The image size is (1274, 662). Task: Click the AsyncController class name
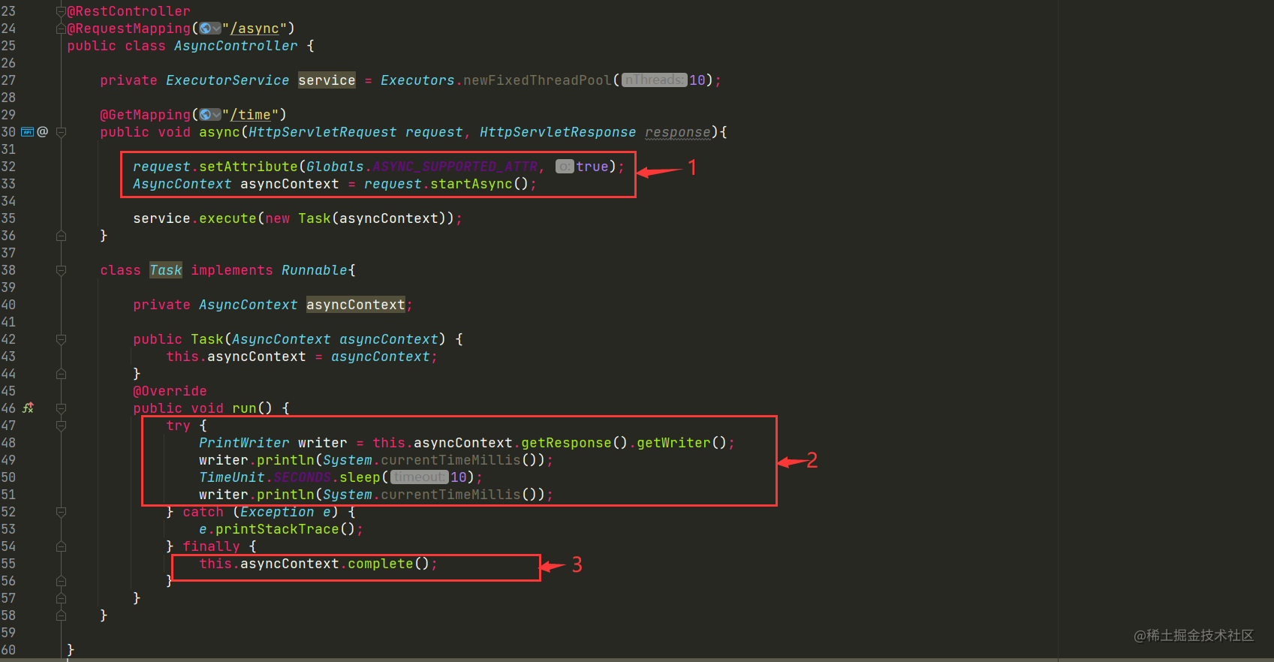coord(236,46)
